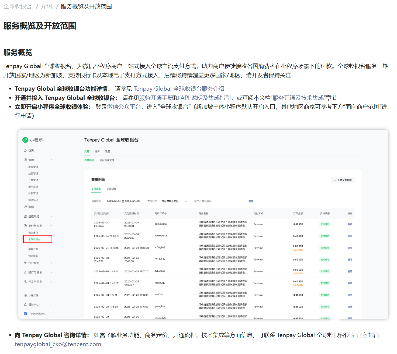Collapse the 支付与交易 section chevron
Viewport: 397px width, 354px height.
click(x=51, y=226)
